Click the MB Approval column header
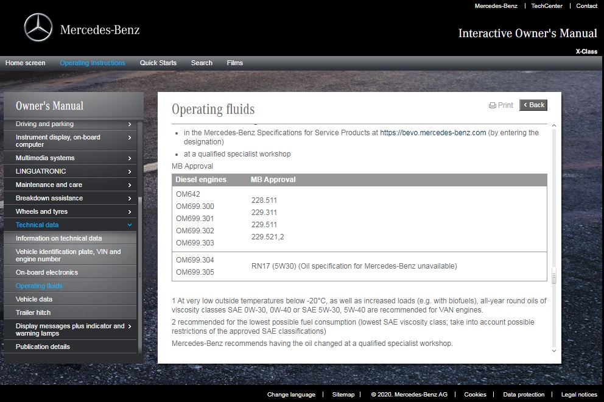The height and width of the screenshot is (402, 604). pyautogui.click(x=273, y=180)
